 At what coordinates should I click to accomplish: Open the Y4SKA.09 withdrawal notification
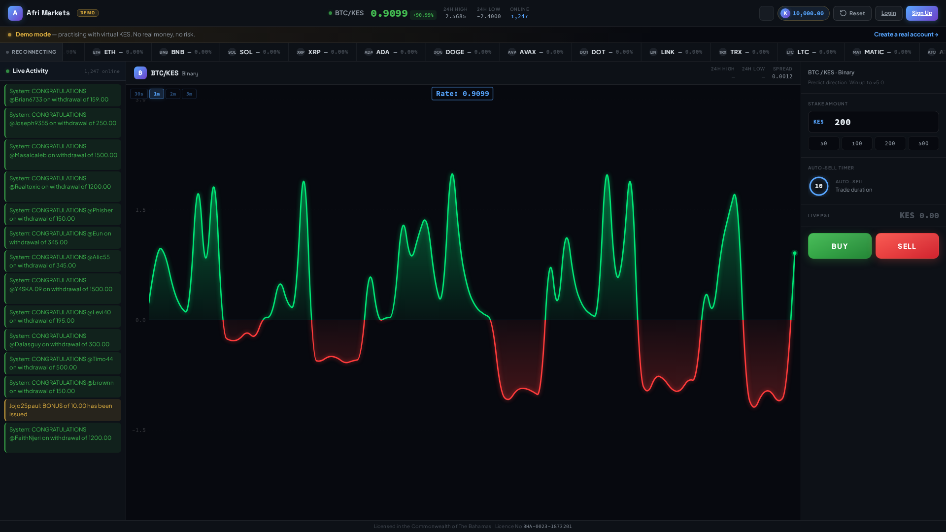[x=63, y=288]
